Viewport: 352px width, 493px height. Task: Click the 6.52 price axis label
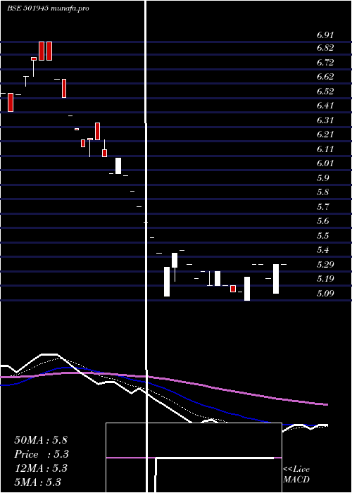(x=325, y=92)
